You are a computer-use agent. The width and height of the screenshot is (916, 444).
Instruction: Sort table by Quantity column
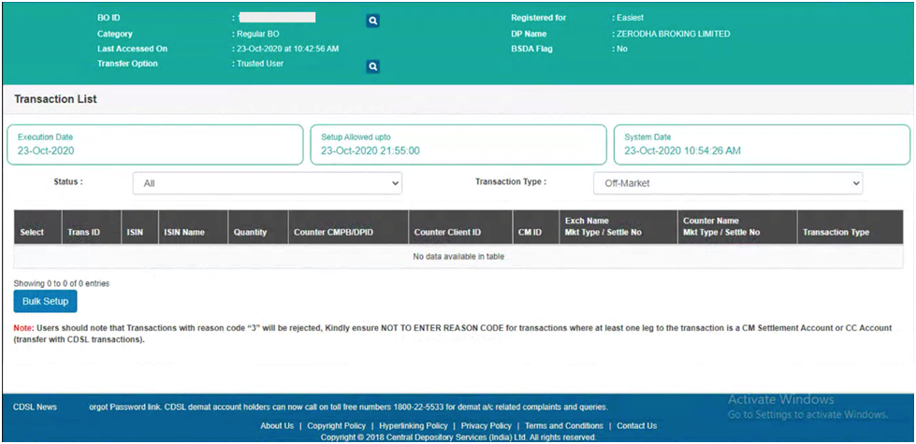[250, 232]
